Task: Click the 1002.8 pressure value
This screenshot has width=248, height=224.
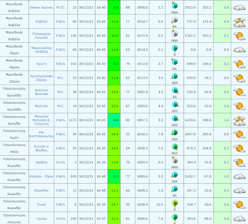Action: [142, 92]
